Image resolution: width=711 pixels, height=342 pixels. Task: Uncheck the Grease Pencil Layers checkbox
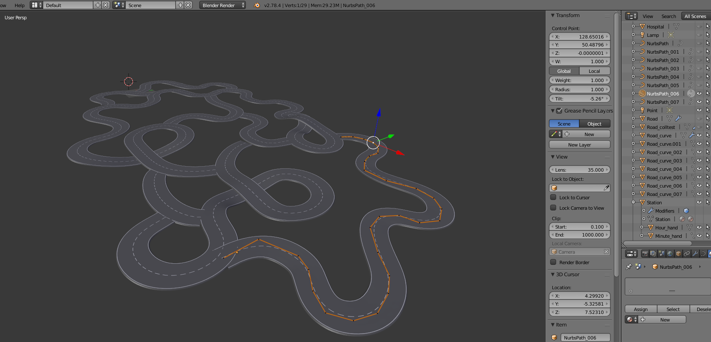[x=559, y=111]
